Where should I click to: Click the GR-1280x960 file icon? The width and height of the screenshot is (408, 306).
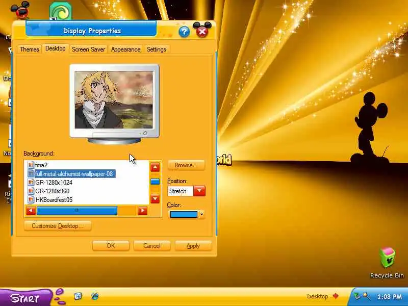click(x=31, y=191)
